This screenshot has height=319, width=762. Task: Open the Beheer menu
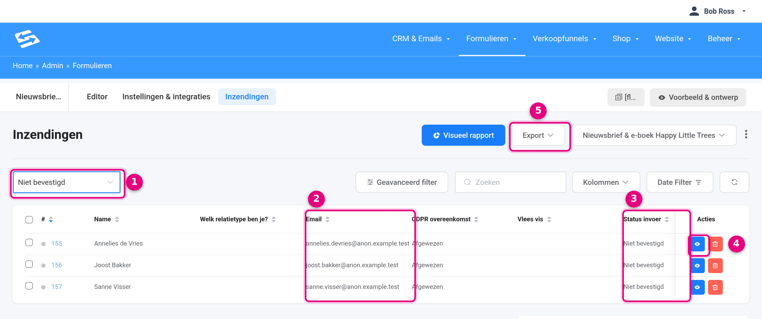[724, 39]
